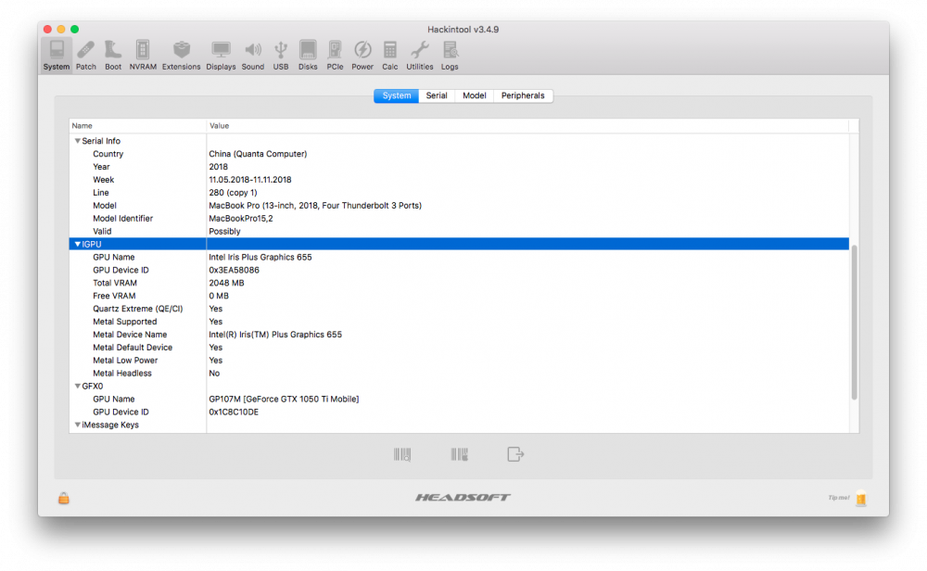Open the Sound section
This screenshot has height=571, width=927.
coord(252,56)
